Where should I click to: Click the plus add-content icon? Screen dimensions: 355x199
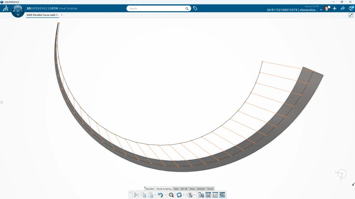[335, 8]
